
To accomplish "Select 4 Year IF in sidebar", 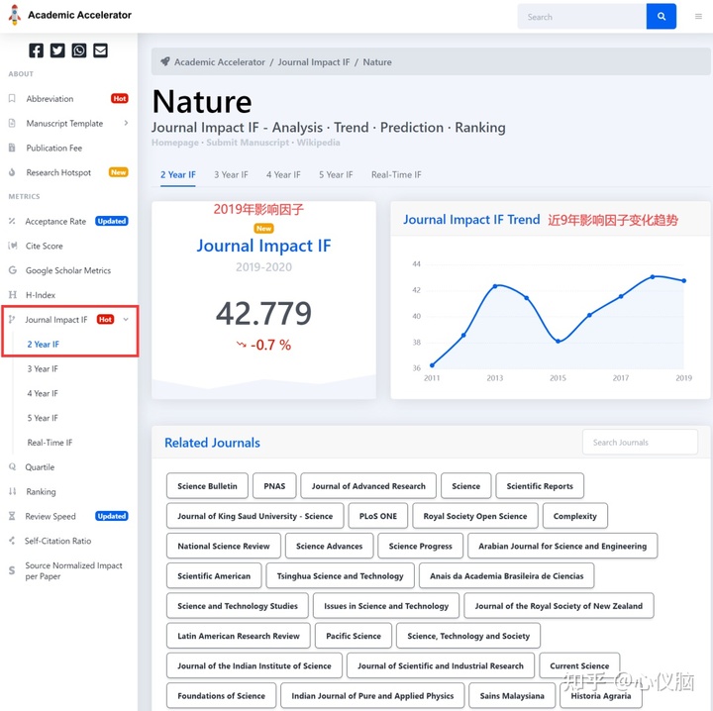I will 43,393.
